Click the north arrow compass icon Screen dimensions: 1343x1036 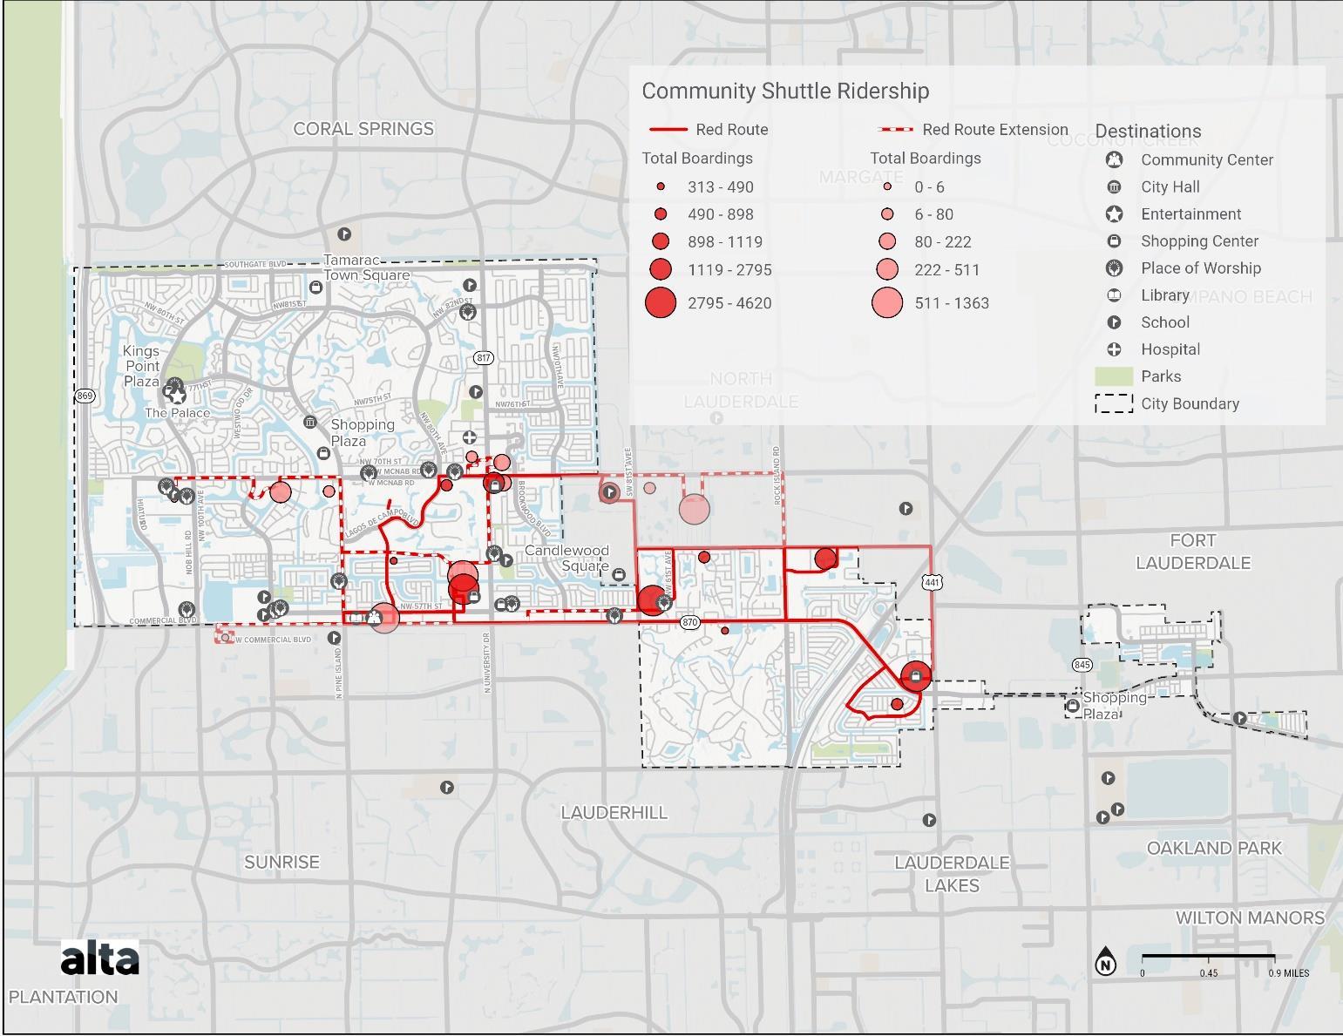[1105, 960]
